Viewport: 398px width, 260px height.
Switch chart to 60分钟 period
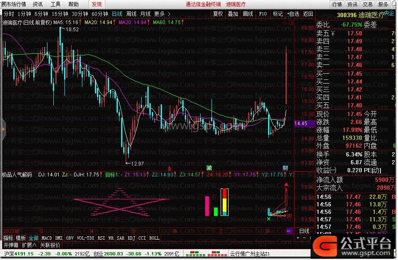click(100, 14)
